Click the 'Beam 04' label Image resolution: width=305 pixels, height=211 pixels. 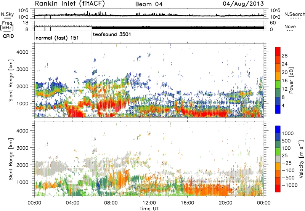tap(149, 4)
